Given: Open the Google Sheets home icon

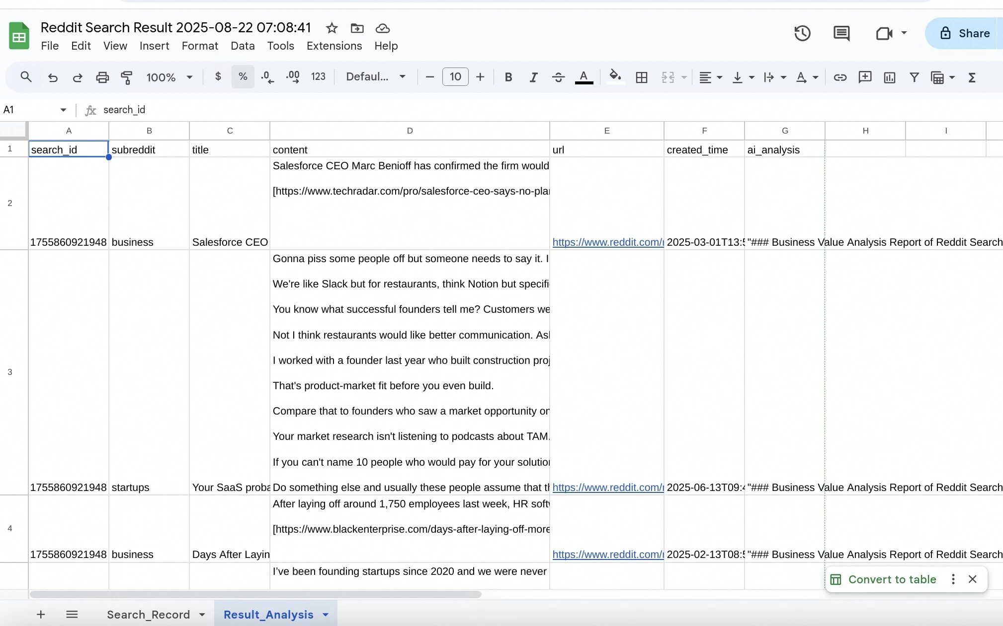Looking at the screenshot, I should pos(19,36).
